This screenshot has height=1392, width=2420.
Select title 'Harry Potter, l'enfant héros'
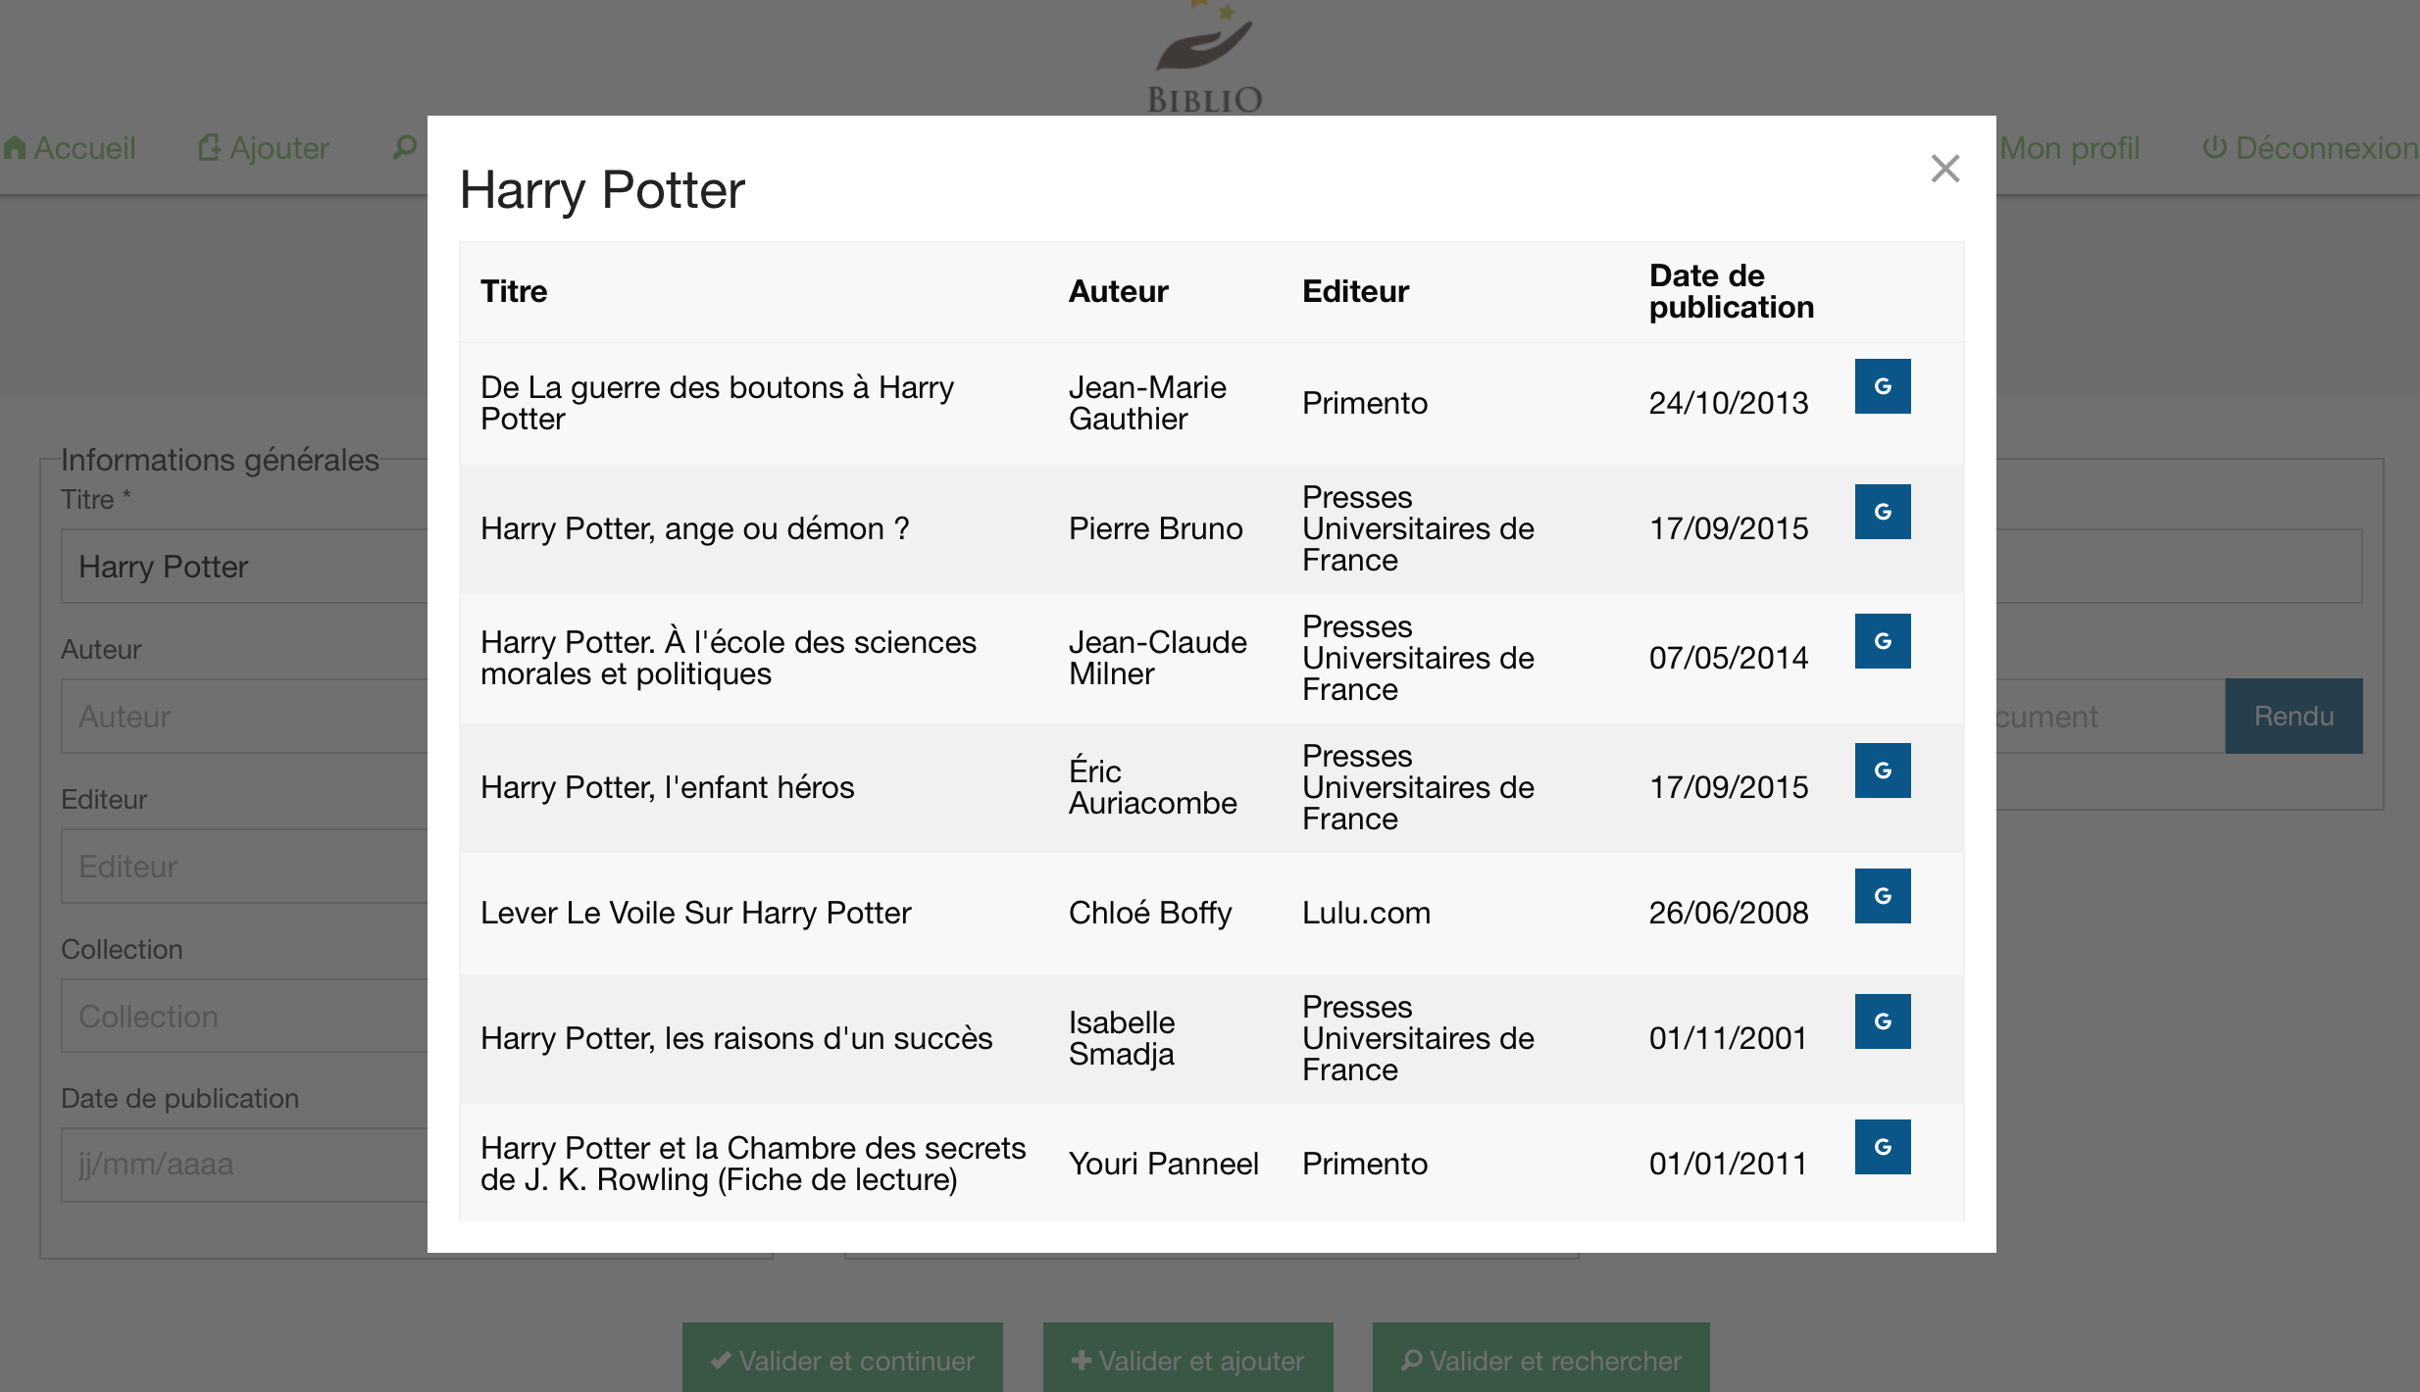[667, 787]
